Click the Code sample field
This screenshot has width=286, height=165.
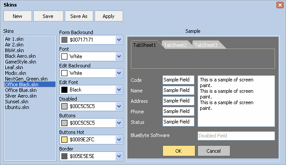(178, 80)
